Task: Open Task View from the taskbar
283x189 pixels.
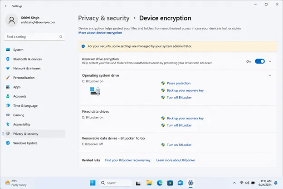Action: [x=138, y=183]
